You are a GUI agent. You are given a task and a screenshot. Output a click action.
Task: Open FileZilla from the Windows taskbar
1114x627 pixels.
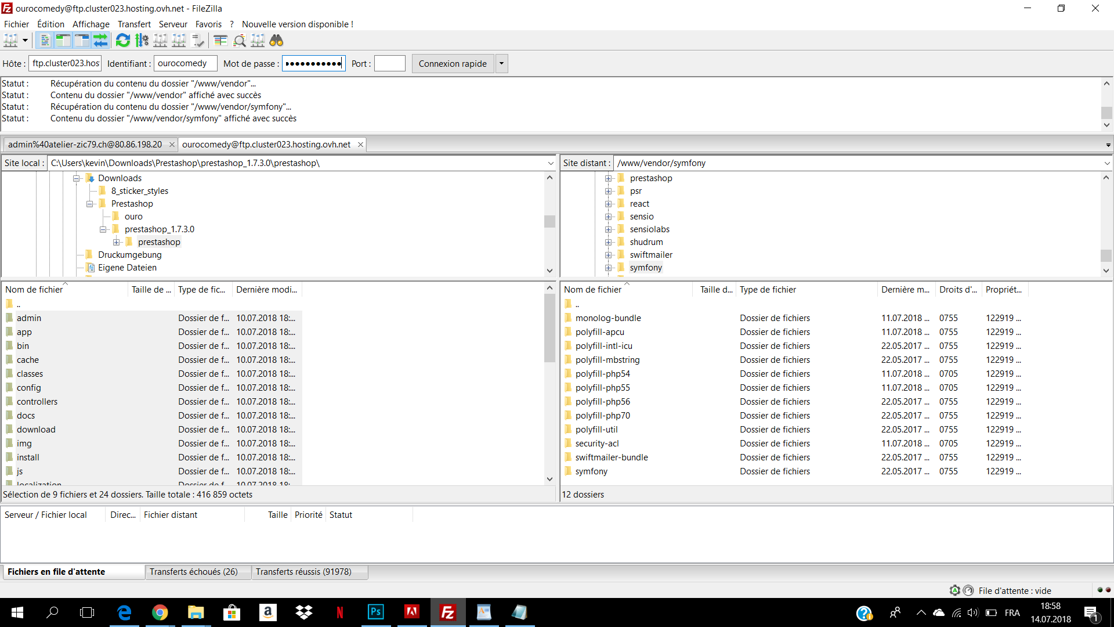(x=447, y=612)
